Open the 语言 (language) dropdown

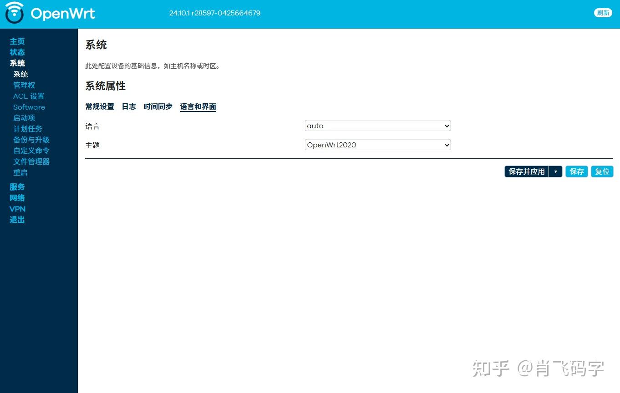coord(377,126)
